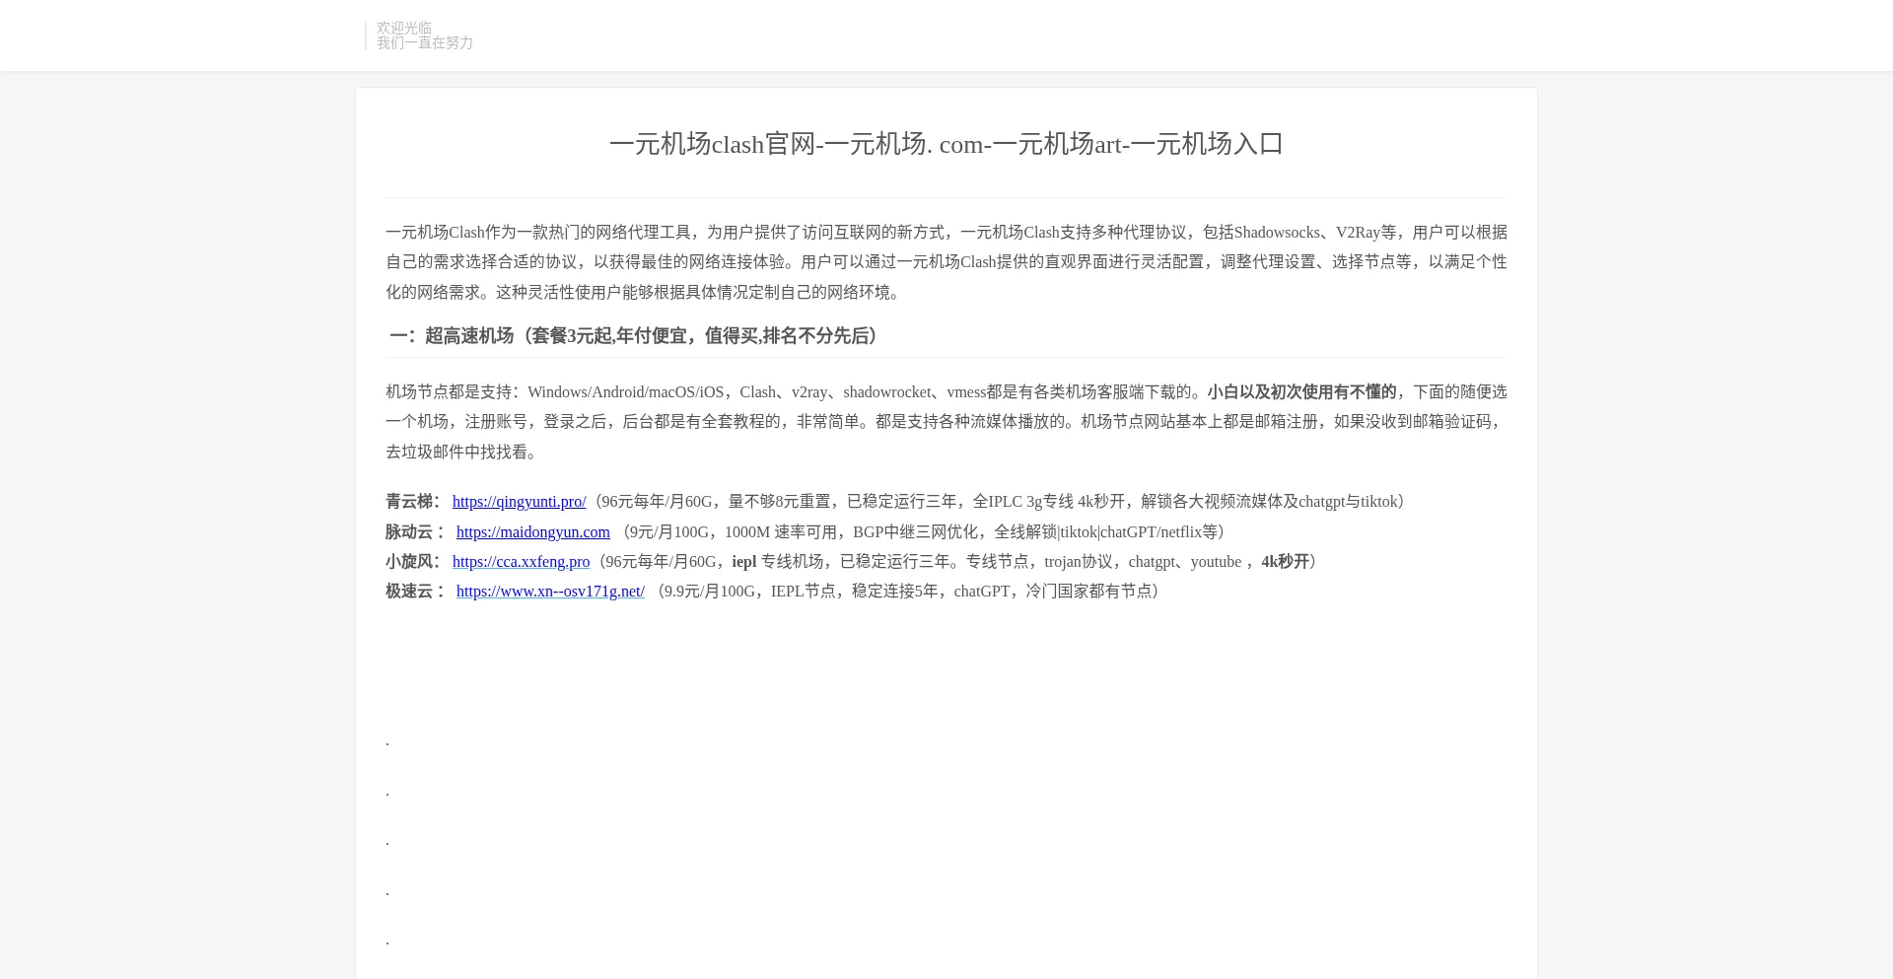Screen dimensions: 1893x979
Task: Click the 我们一直在努力 header text
Action: coord(425,42)
